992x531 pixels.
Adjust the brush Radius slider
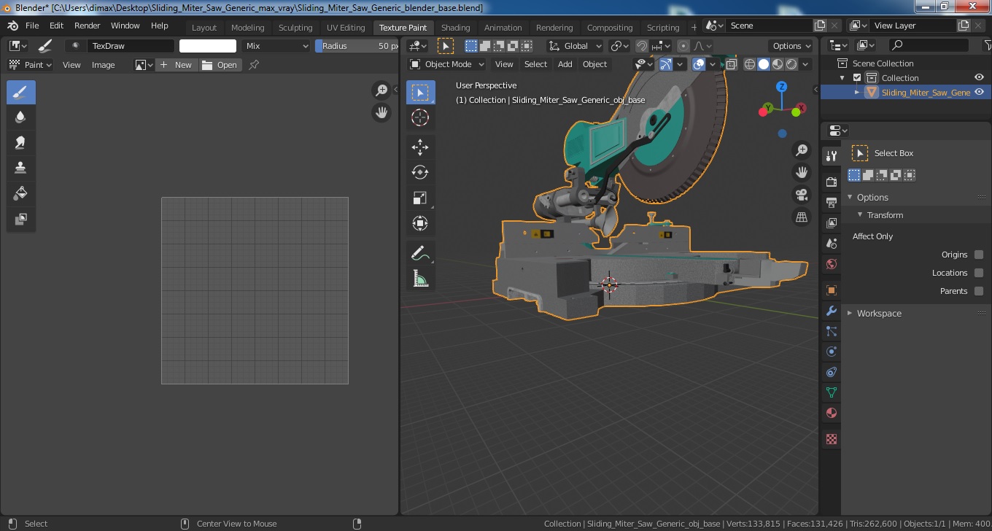(x=357, y=46)
